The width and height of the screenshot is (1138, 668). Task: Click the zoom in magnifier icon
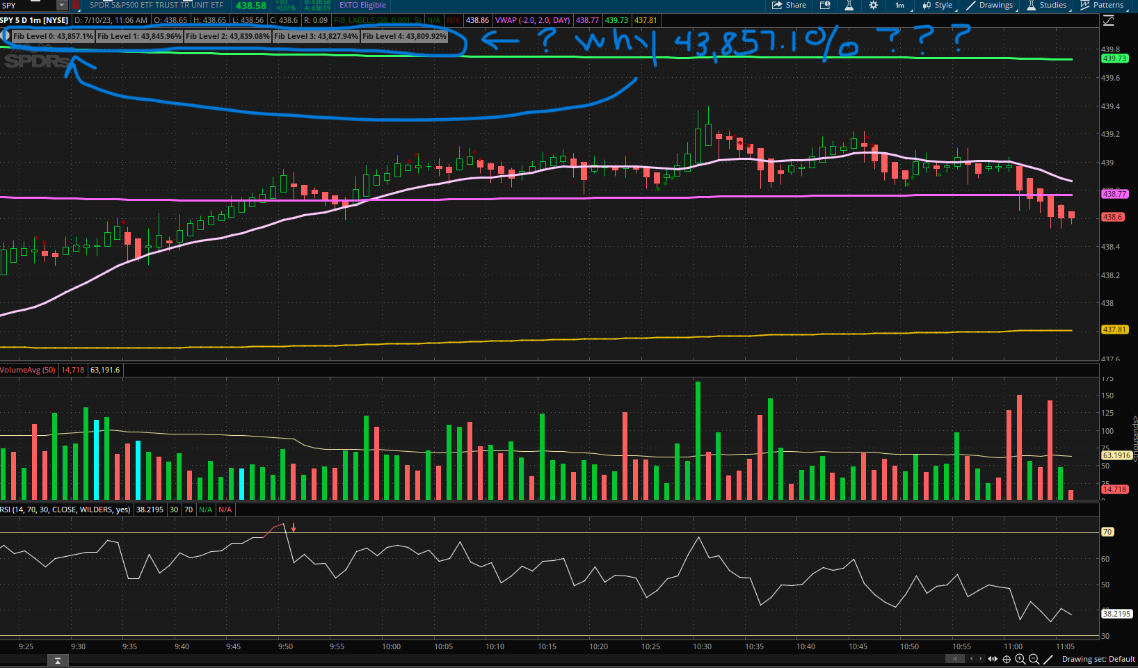coord(1020,659)
